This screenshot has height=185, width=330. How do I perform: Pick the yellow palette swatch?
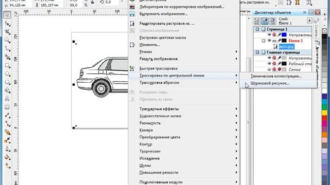point(324,113)
